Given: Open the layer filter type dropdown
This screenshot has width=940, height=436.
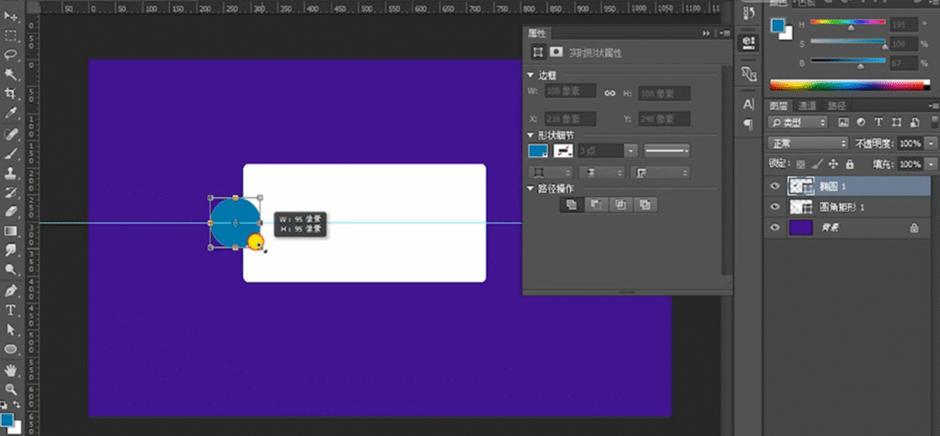Looking at the screenshot, I should pyautogui.click(x=798, y=122).
